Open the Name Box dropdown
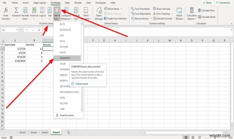Viewport: 234px width, 139px height. pyautogui.click(x=16, y=30)
